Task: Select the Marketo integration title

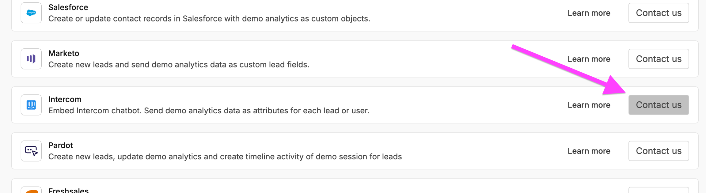Action: tap(64, 53)
